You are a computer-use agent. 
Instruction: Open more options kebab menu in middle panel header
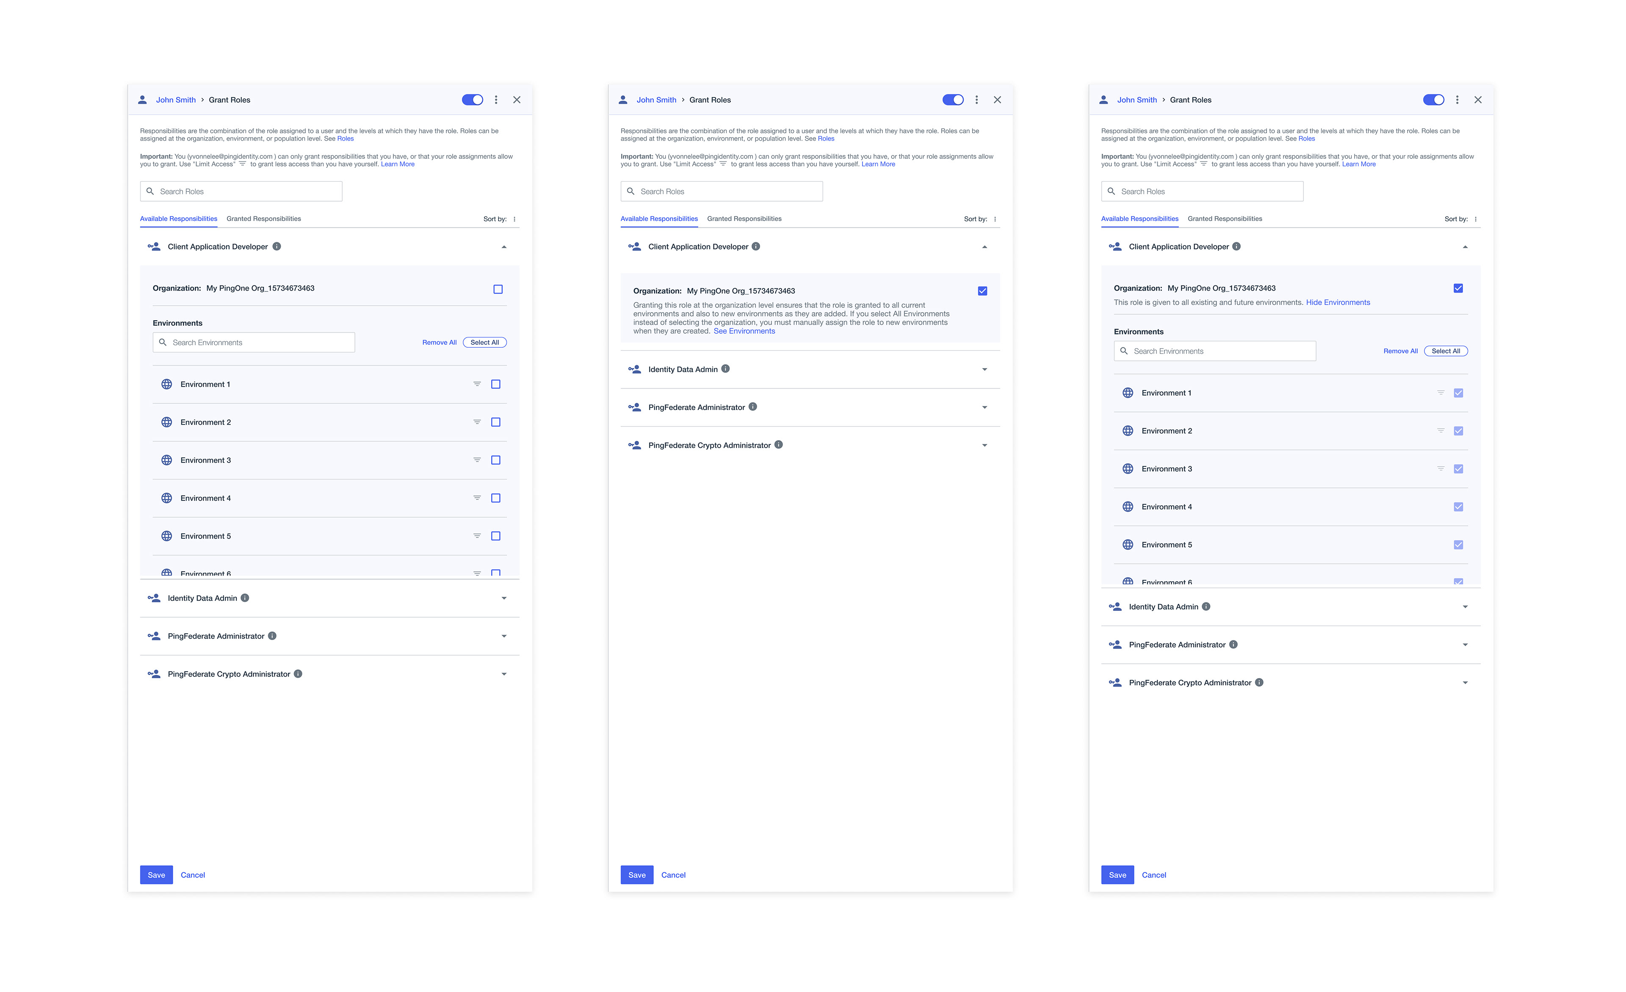pyautogui.click(x=976, y=100)
